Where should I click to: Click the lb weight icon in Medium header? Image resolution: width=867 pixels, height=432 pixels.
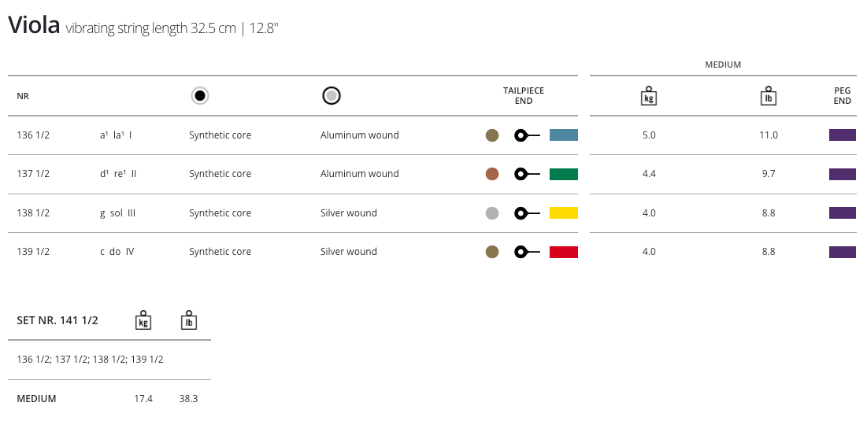click(769, 96)
